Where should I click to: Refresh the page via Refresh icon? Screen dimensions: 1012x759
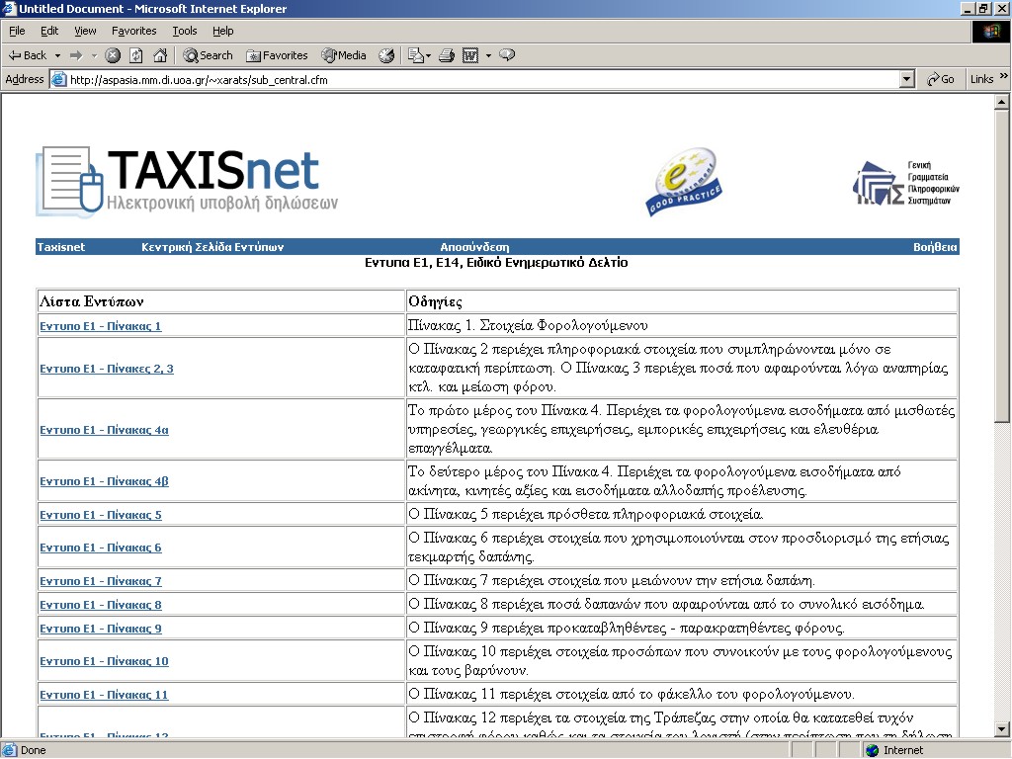(136, 55)
